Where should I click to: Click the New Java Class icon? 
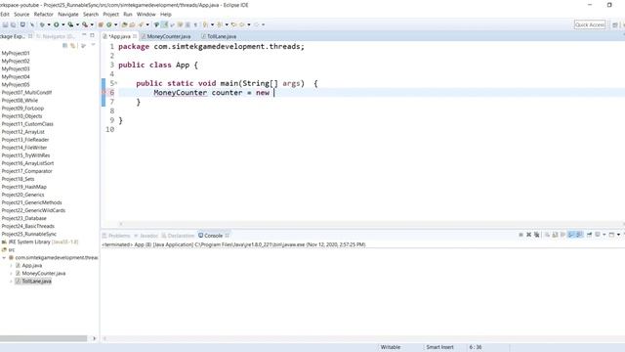point(108,24)
